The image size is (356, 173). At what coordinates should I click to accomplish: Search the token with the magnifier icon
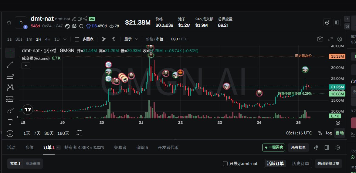[x=81, y=26]
